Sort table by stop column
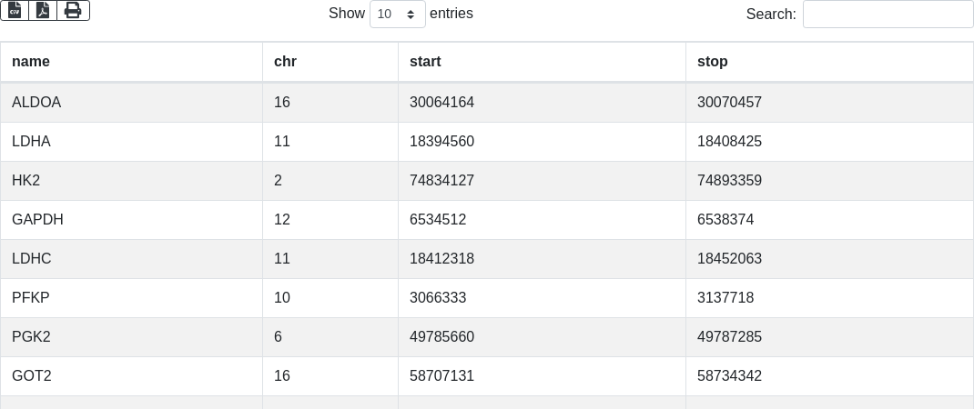The height and width of the screenshot is (409, 974). (829, 62)
